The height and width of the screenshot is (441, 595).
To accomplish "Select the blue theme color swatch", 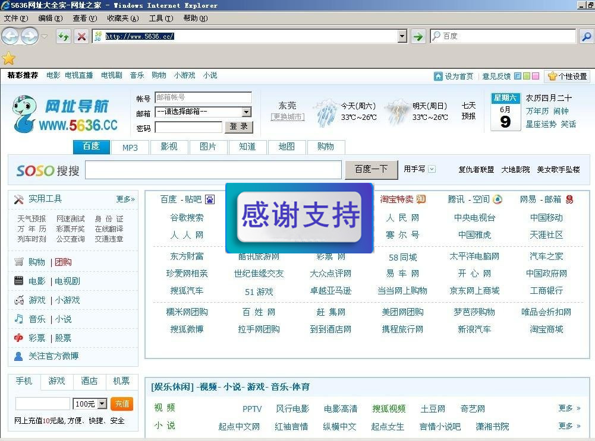I will point(518,76).
